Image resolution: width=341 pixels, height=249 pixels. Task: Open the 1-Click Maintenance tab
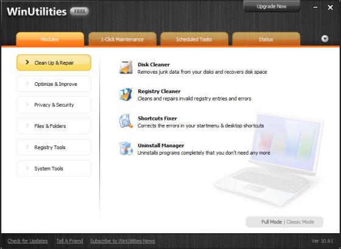click(x=122, y=39)
